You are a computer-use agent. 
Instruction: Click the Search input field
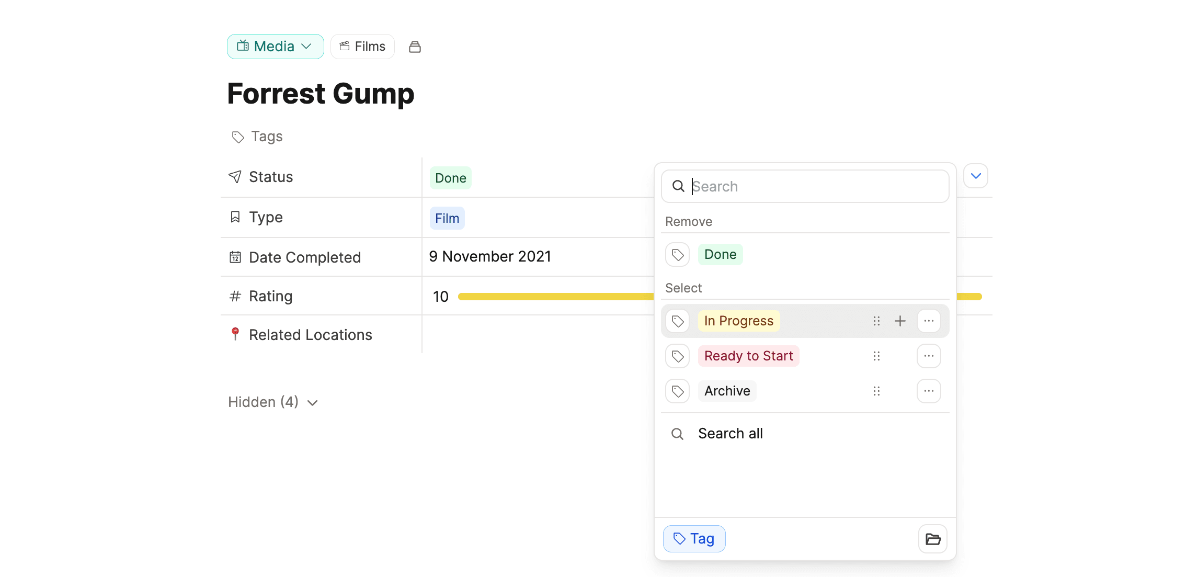coord(804,186)
